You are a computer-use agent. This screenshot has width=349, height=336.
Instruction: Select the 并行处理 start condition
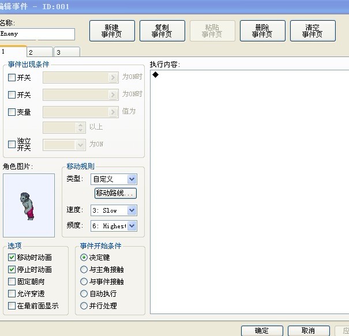tap(84, 306)
